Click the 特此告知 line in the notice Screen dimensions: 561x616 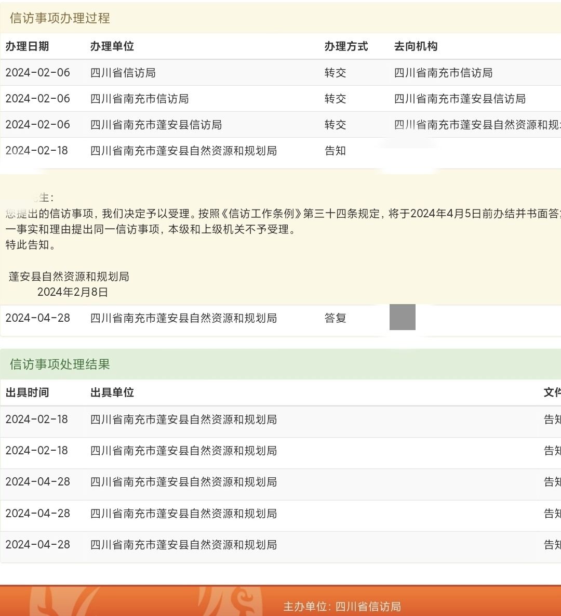point(30,245)
